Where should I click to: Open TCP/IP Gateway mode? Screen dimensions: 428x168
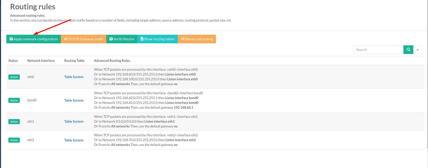83,39
